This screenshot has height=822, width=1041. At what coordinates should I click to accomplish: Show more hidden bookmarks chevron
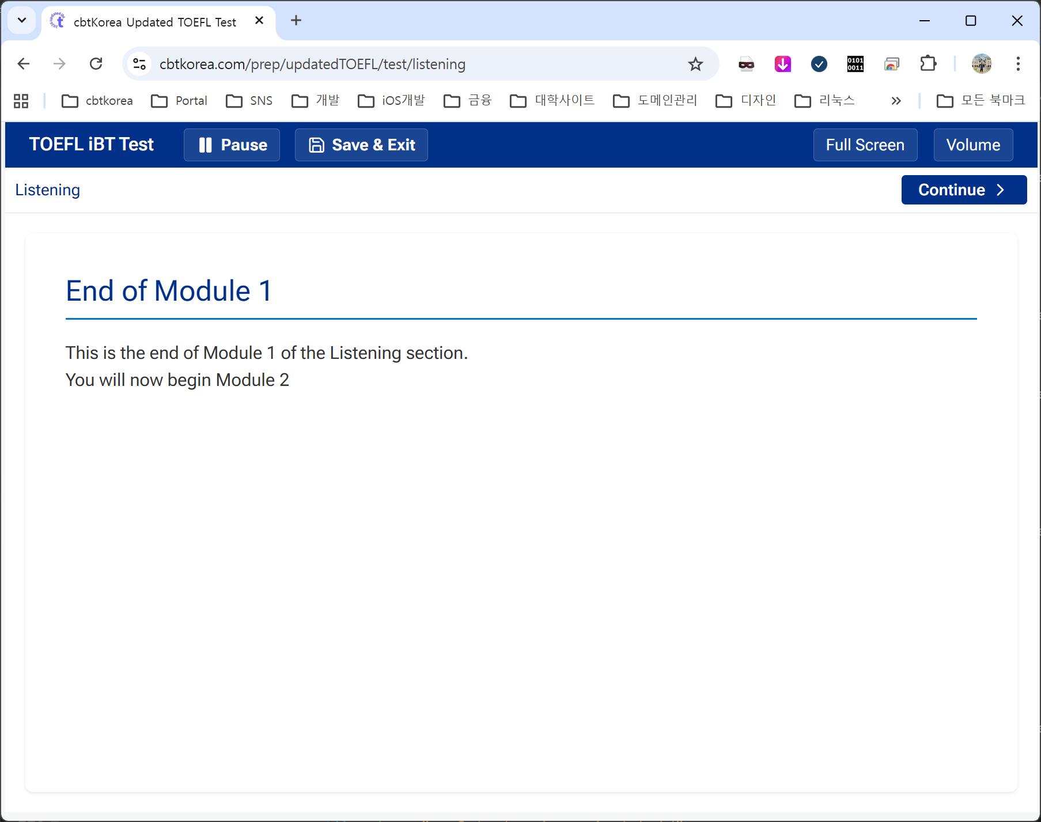pyautogui.click(x=896, y=101)
